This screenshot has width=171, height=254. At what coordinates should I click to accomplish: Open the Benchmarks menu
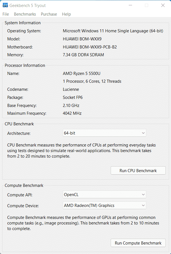25,14
